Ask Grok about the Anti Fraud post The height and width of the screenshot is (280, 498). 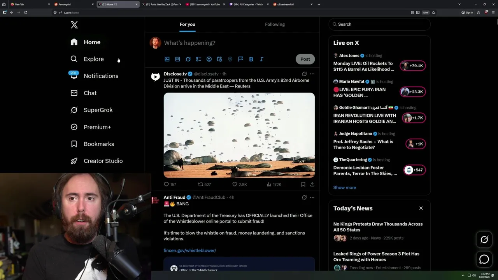click(304, 198)
